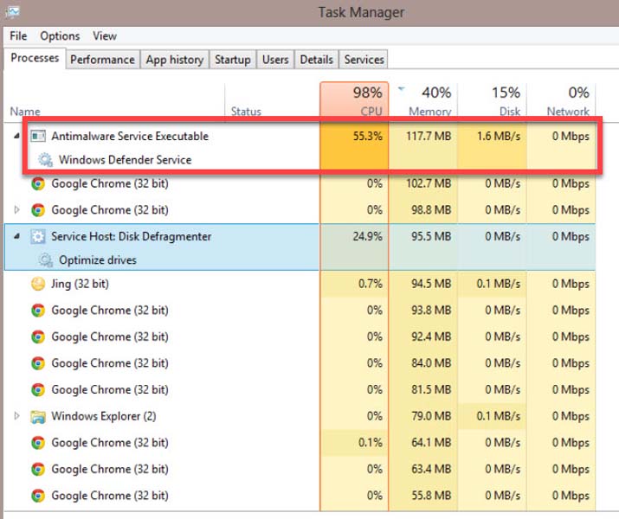Expand the Windows Explorer (2) group
Image resolution: width=619 pixels, height=519 pixels.
[16, 416]
